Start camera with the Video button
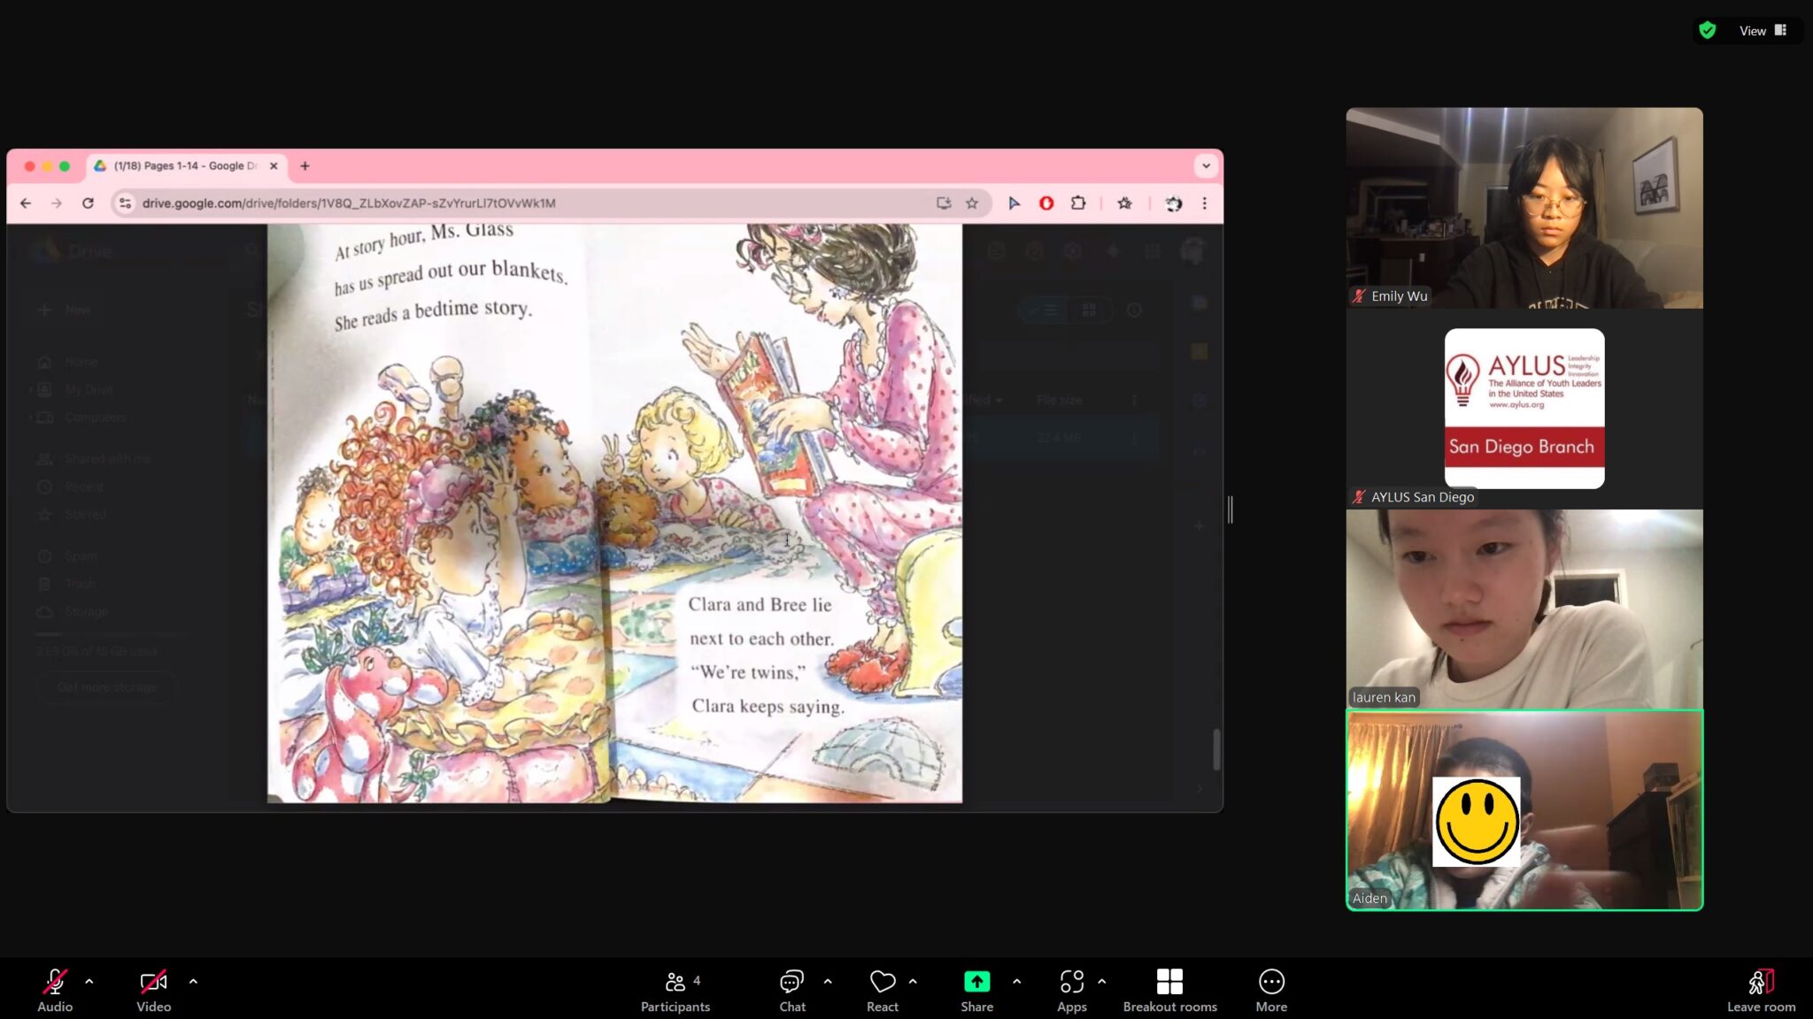The width and height of the screenshot is (1813, 1019). click(x=153, y=990)
